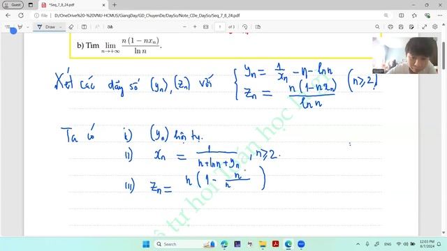Refresh the page
This screenshot has width=447, height=251.
tap(21, 15)
